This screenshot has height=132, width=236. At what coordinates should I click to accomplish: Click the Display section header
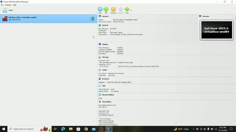click(105, 44)
